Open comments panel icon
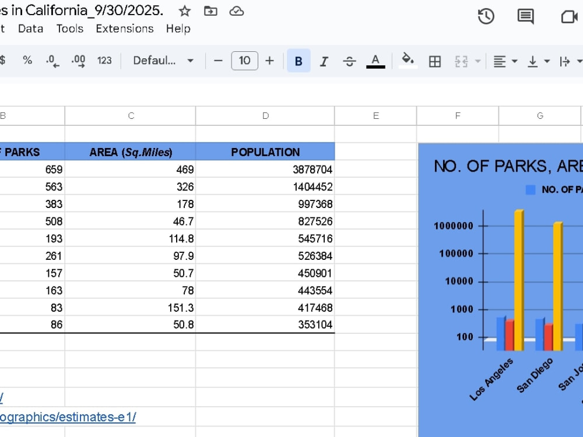Screen dimensions: 583x437 pos(526,16)
